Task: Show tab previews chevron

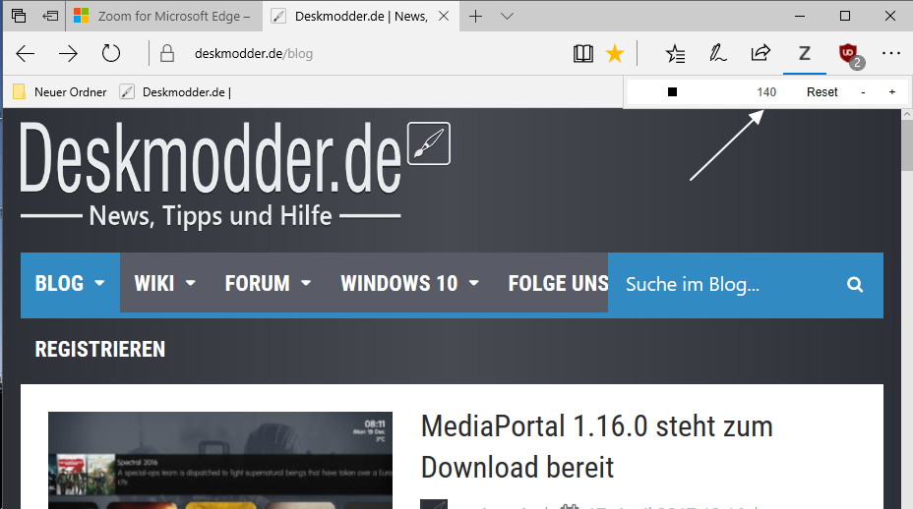Action: pos(507,17)
